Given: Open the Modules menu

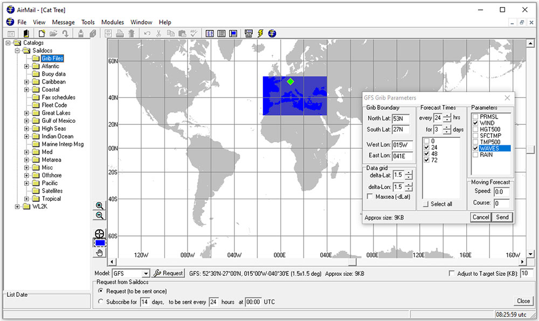Looking at the screenshot, I should (113, 22).
